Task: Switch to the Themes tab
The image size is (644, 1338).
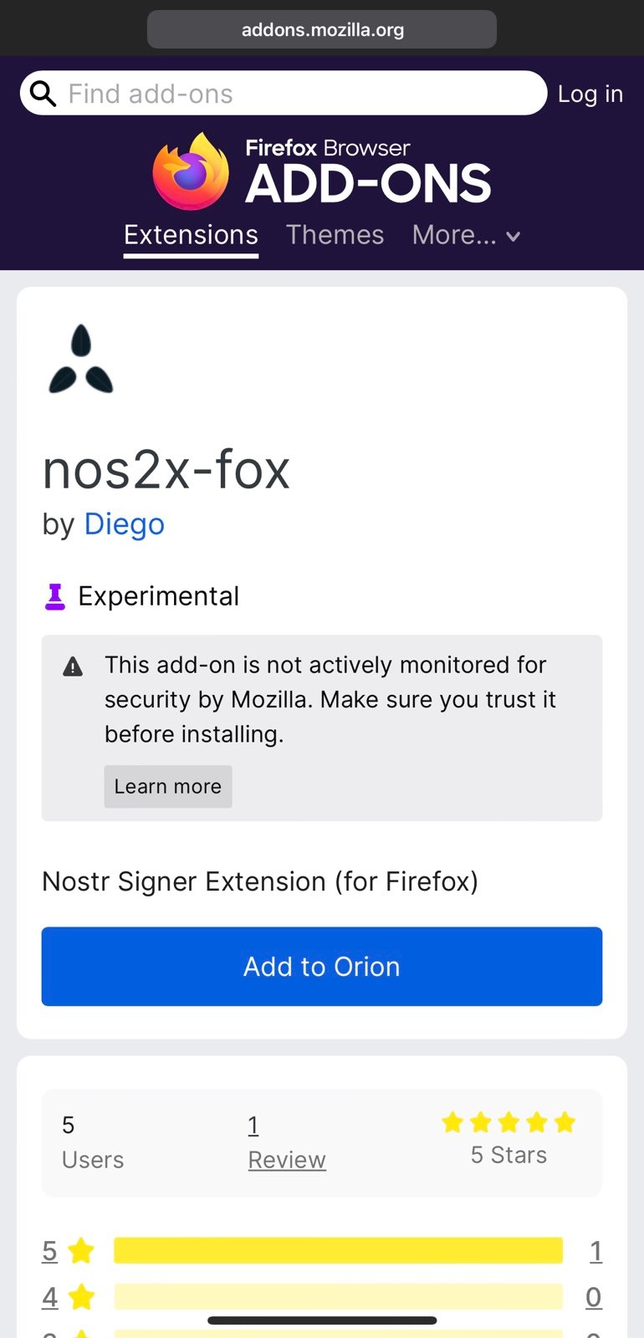Action: pyautogui.click(x=335, y=235)
